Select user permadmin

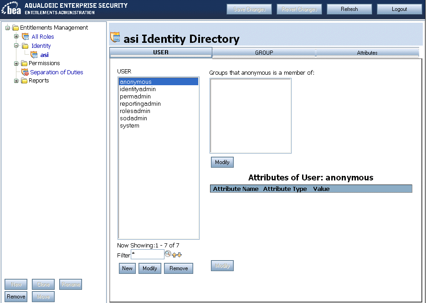(159, 97)
